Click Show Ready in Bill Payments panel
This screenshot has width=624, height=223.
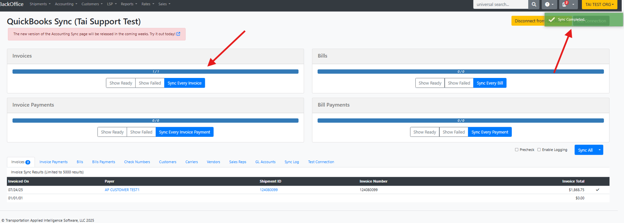[x=425, y=132]
